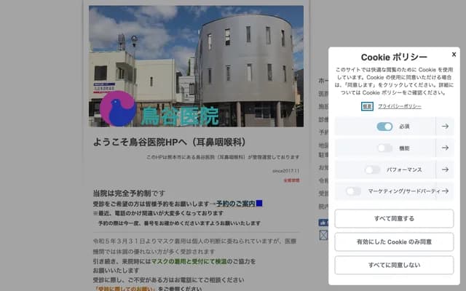Expand パフォーマンス details arrow
The image size is (466, 291).
(x=445, y=170)
